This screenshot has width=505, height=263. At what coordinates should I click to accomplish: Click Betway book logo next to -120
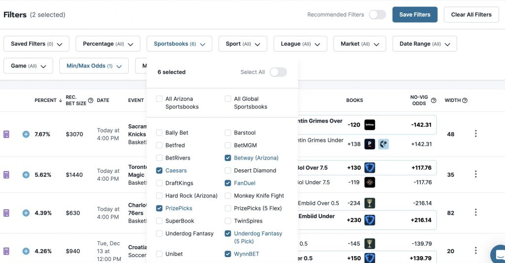(x=370, y=125)
